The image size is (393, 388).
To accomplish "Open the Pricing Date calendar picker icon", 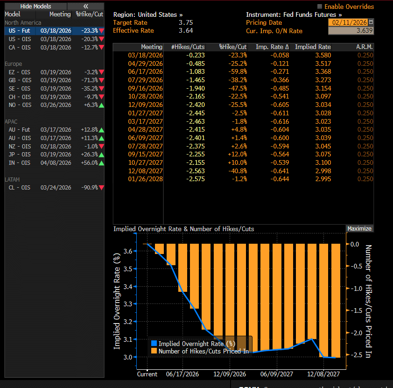I will click(x=371, y=22).
